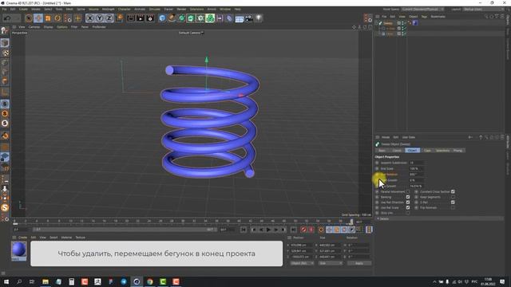Image resolution: width=511 pixels, height=287 pixels.
Task: Toggle X axis lock
Action: (90, 18)
